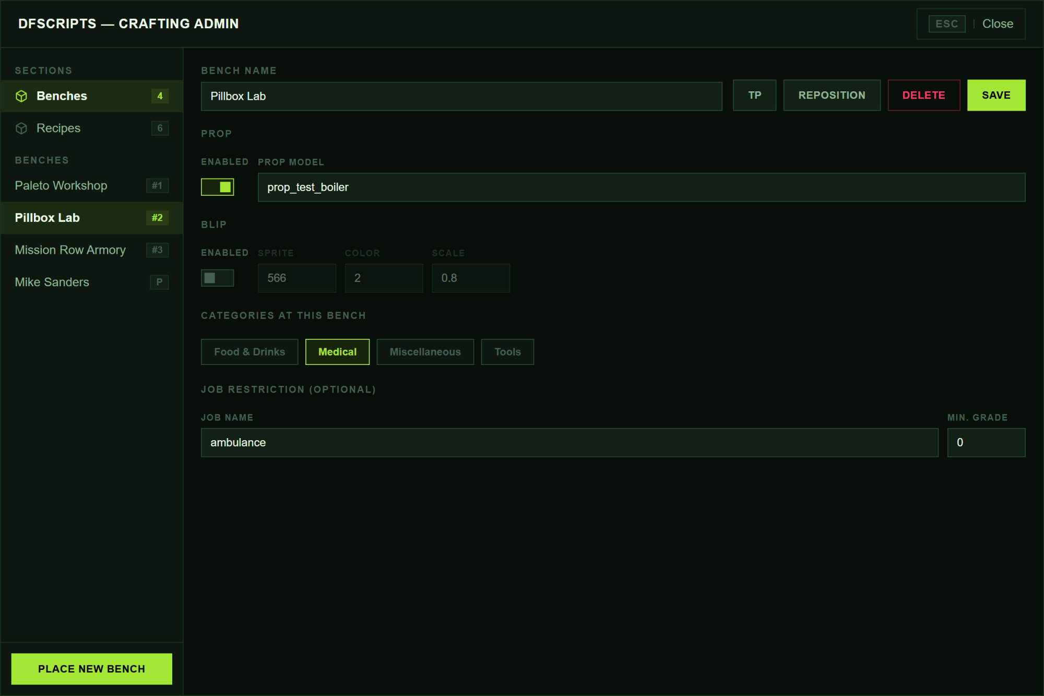The image size is (1044, 696).
Task: Select Mission Row Armory bench
Action: pyautogui.click(x=92, y=250)
